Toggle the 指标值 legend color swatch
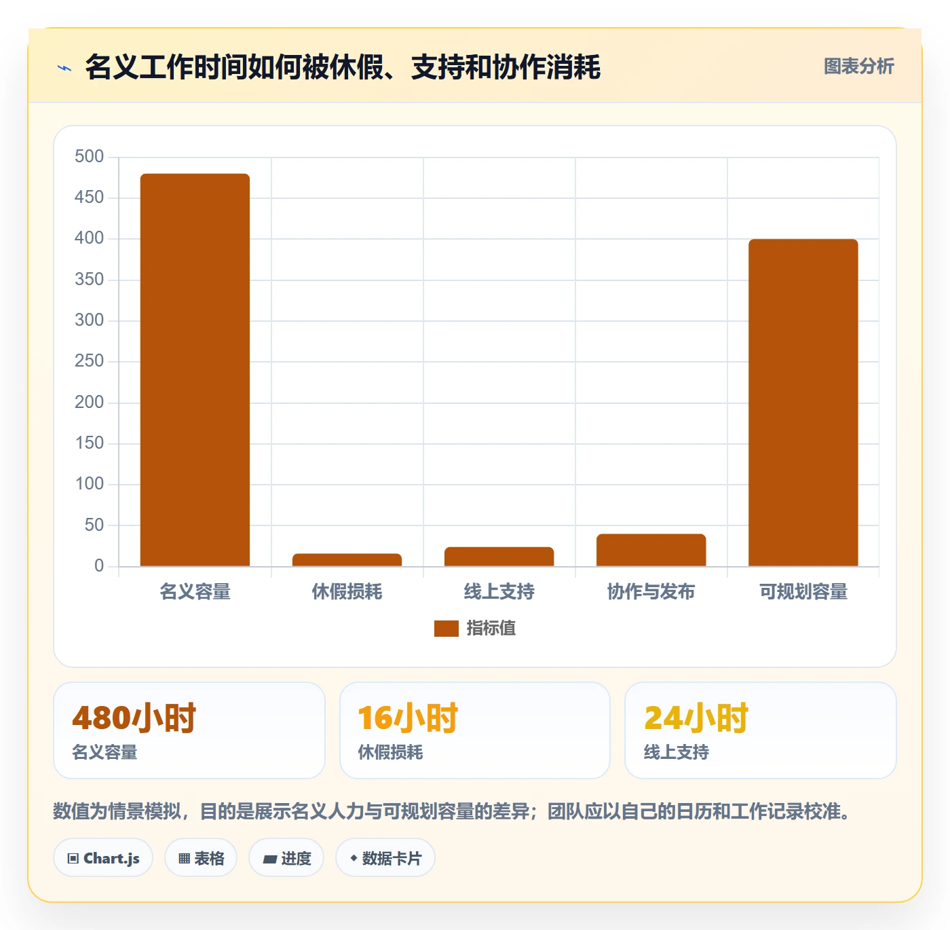Viewport: 950px width, 930px height. tap(446, 629)
